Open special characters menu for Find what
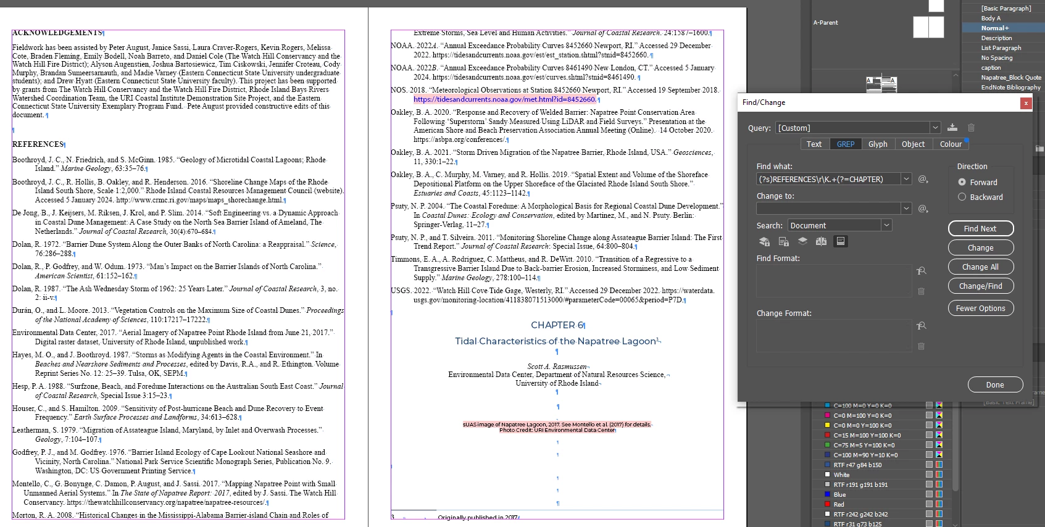1045x527 pixels. [923, 179]
